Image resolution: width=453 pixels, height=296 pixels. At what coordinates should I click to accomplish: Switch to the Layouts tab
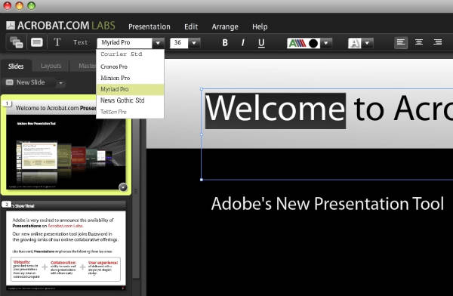[51, 66]
